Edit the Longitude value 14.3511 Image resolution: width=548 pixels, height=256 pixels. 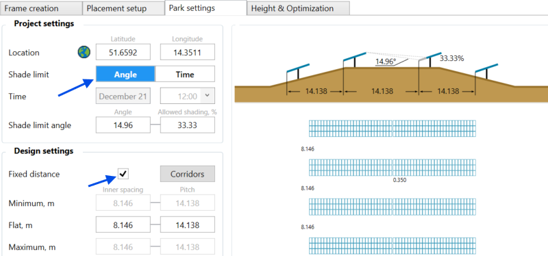188,52
